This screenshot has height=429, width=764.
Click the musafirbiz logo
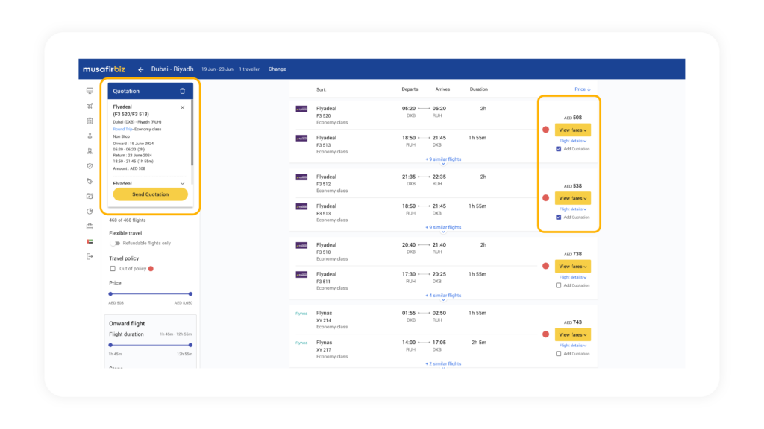click(x=104, y=69)
